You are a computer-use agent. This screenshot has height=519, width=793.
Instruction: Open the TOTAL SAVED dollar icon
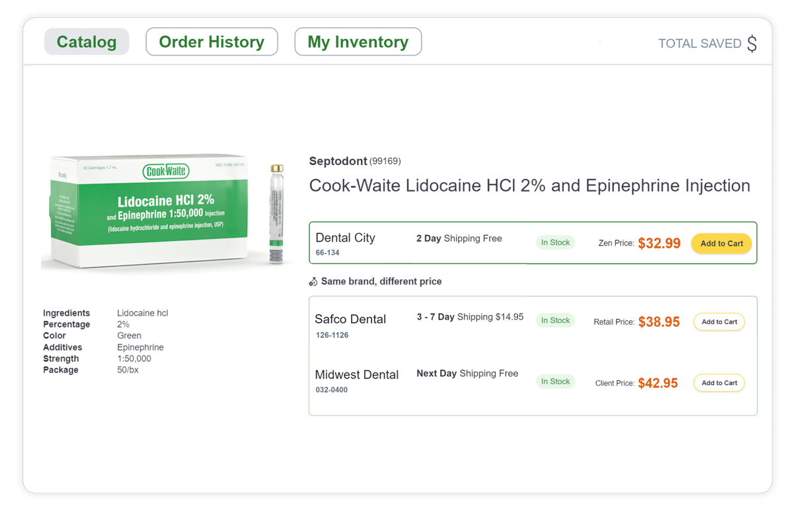click(x=753, y=44)
